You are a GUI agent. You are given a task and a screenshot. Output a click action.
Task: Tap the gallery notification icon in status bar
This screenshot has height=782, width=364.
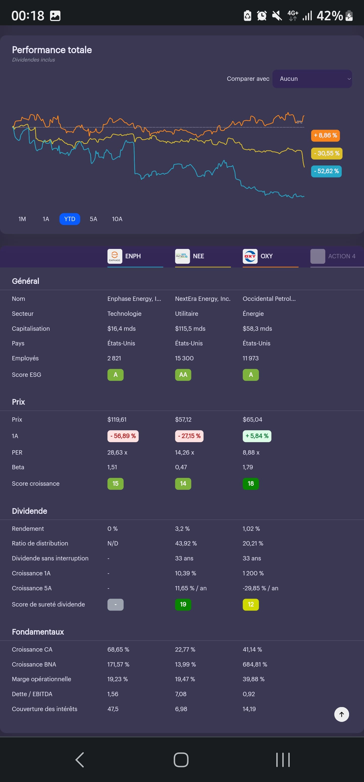pos(55,16)
